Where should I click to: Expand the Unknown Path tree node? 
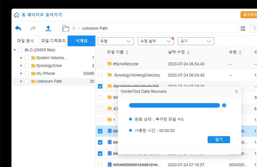(21, 81)
